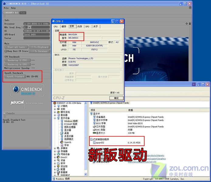Expand the 主板 node in EVEREST tree
211x182 pixels.
55,109
